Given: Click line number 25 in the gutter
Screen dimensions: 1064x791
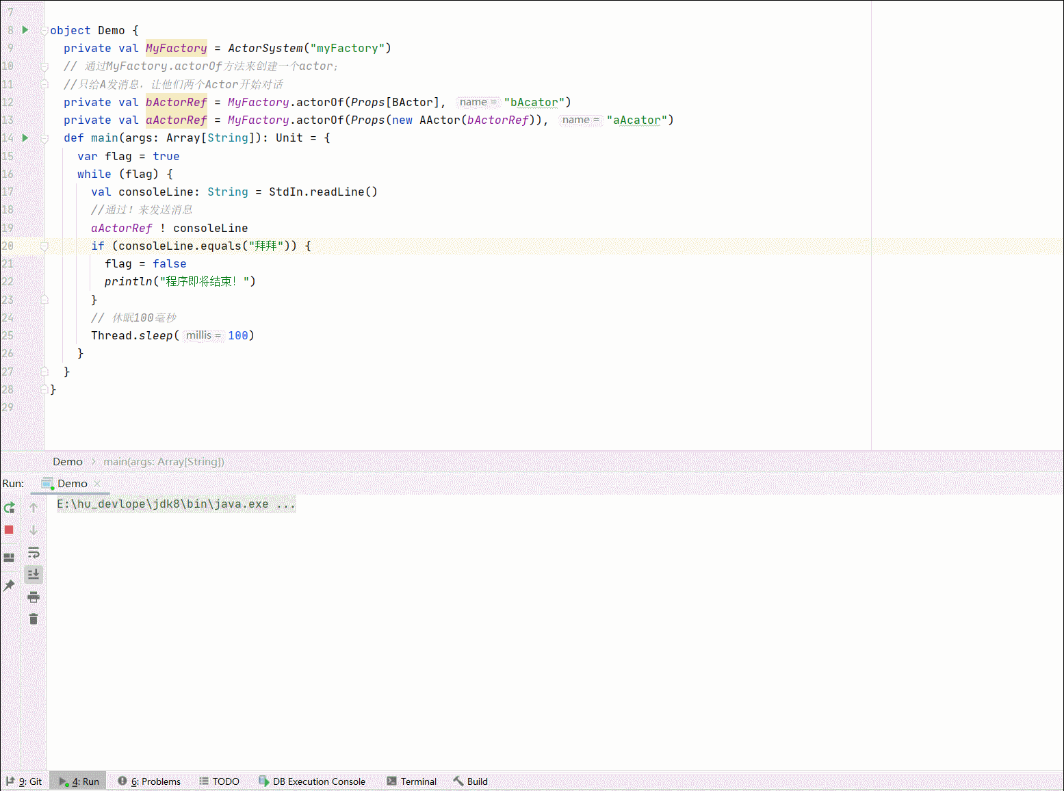Looking at the screenshot, I should 8,335.
